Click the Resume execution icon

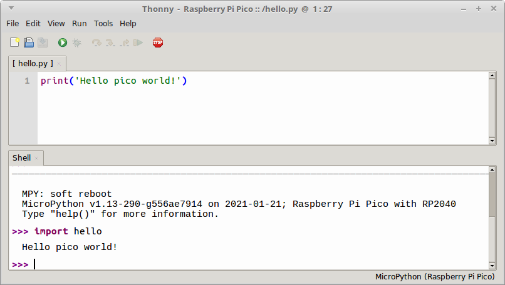click(138, 42)
